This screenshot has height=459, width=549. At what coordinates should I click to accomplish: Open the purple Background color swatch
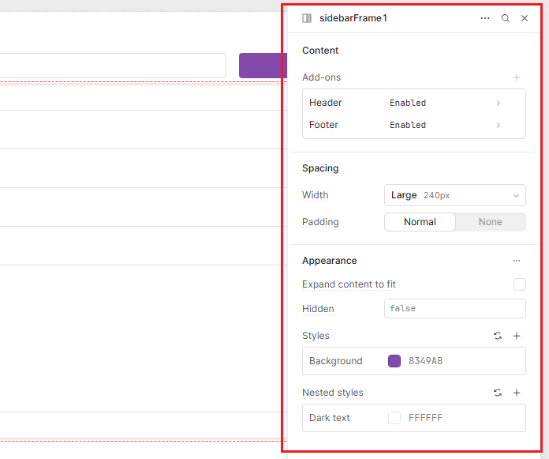tap(394, 361)
